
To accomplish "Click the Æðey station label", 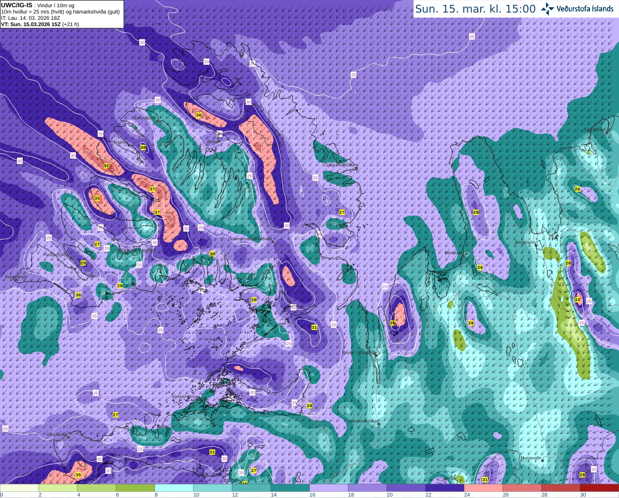I will coord(213,142).
